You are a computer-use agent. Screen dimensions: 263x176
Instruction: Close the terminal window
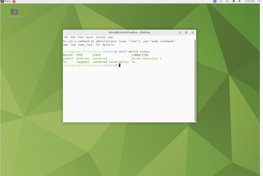click(193, 32)
